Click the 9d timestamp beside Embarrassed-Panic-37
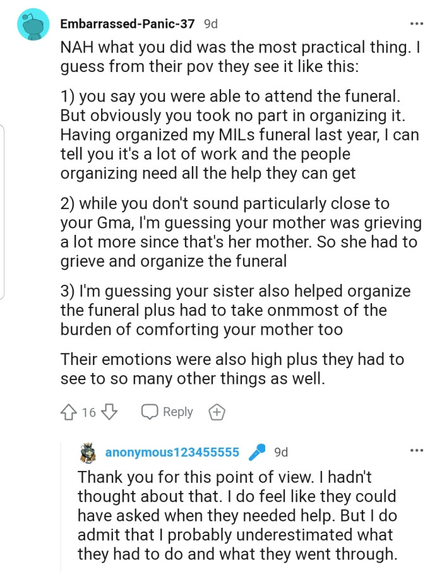 211,24
